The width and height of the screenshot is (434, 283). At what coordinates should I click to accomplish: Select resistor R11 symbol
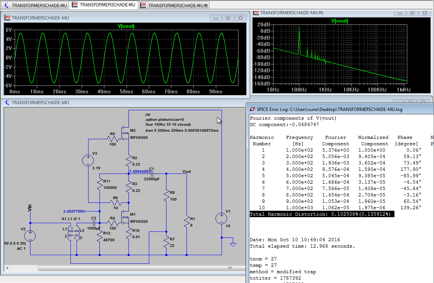coord(99,184)
